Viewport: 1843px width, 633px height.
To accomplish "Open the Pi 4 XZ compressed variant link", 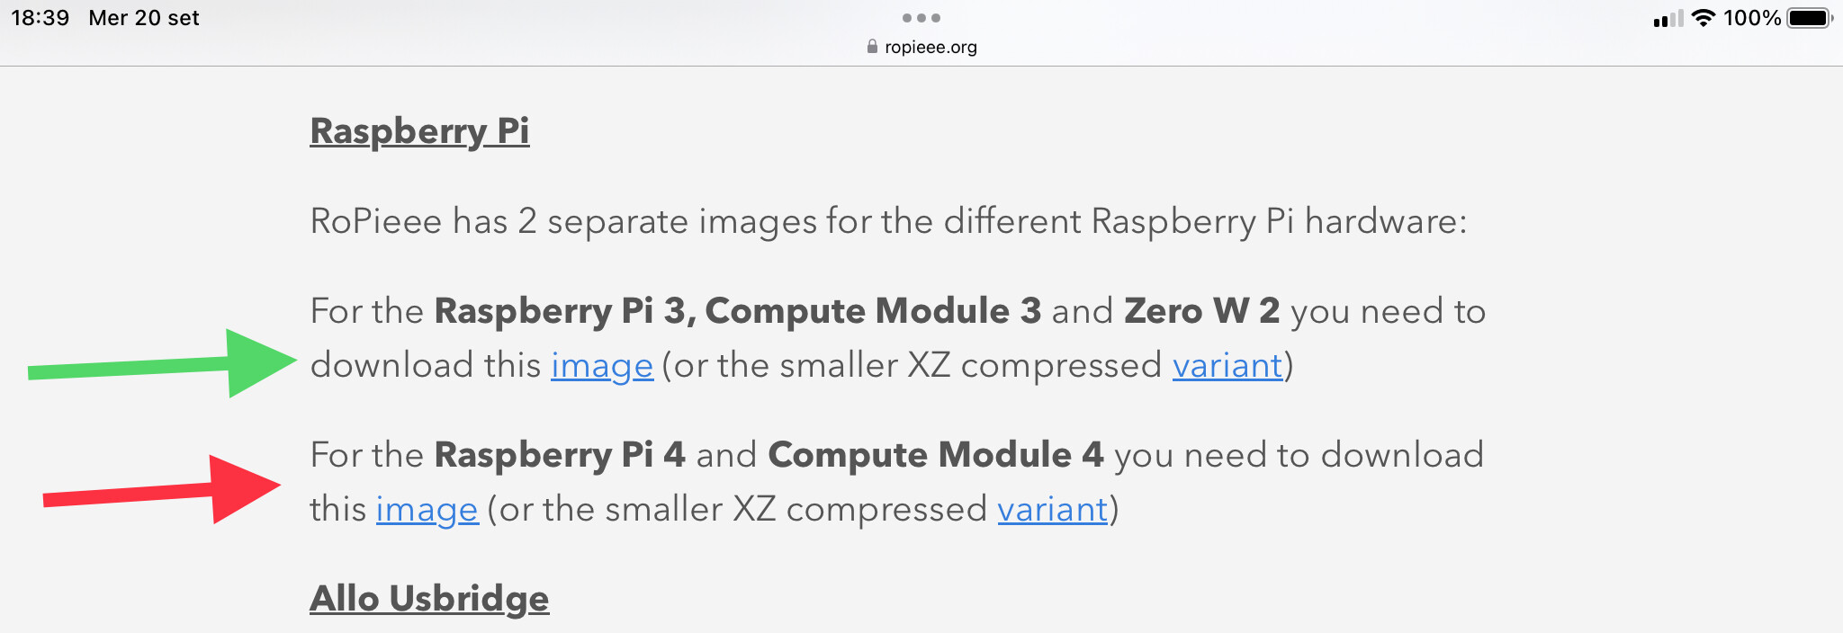I will click(x=1053, y=510).
